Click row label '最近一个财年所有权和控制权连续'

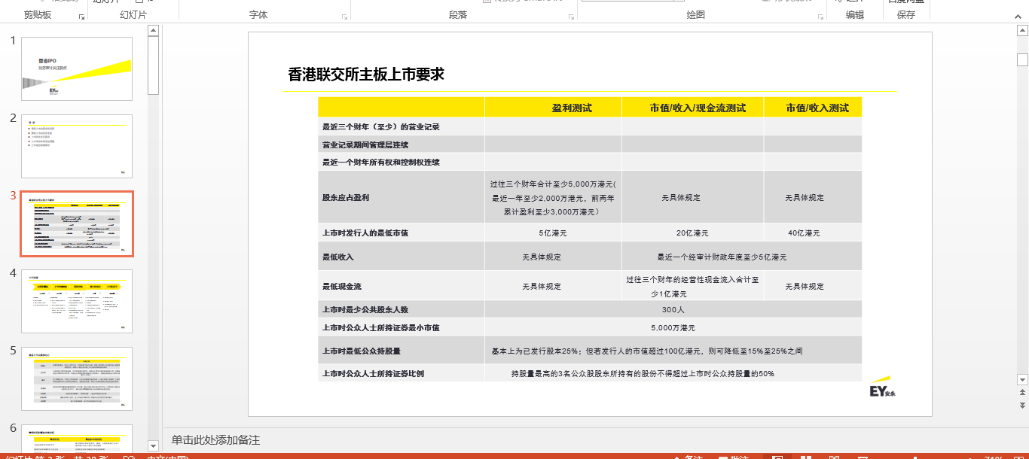pos(380,162)
